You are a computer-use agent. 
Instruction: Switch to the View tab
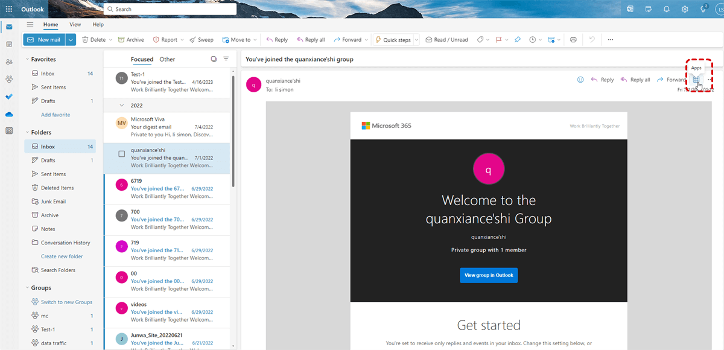tap(75, 25)
